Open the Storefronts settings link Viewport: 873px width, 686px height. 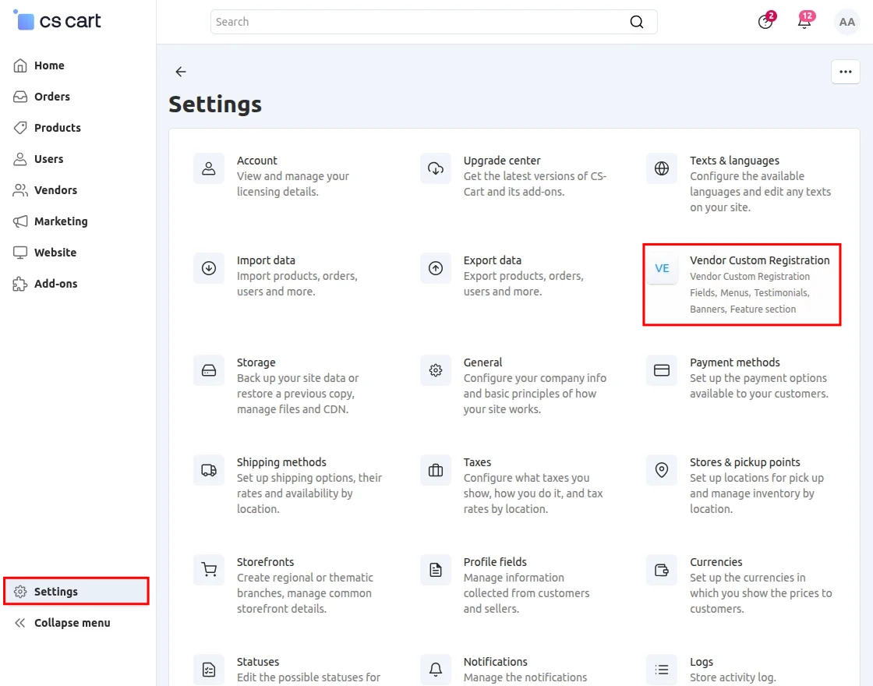(x=265, y=562)
